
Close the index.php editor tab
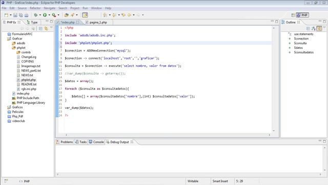coord(78,22)
